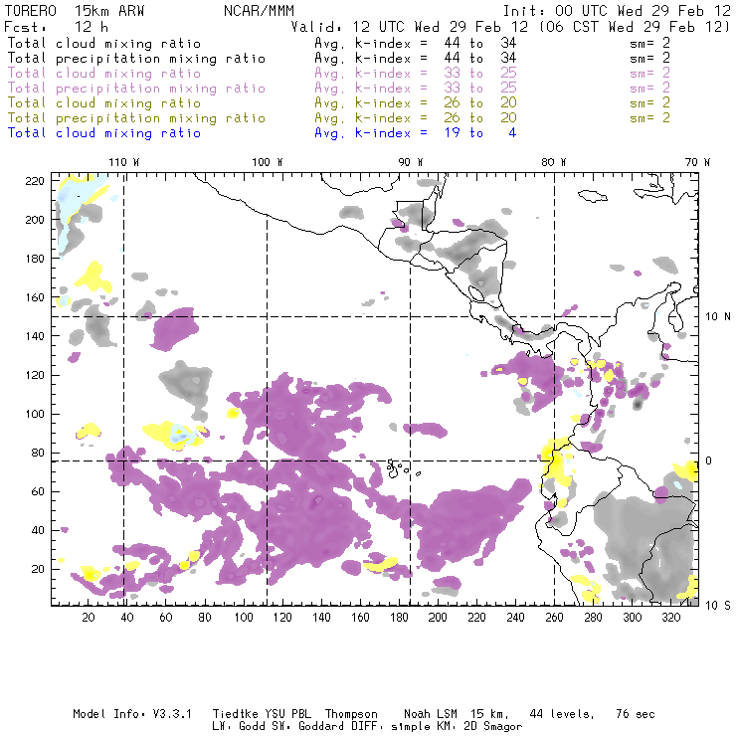736x736 pixels.
Task: Click the black 'Total precipitation mixing ratio' legend row
Action: point(136,59)
